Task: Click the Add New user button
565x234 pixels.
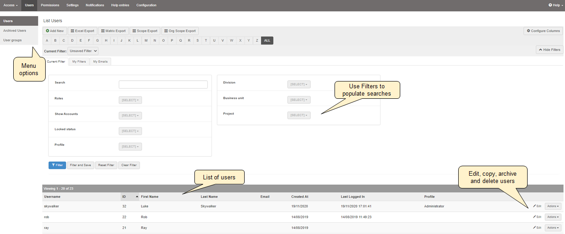Action: click(x=55, y=31)
